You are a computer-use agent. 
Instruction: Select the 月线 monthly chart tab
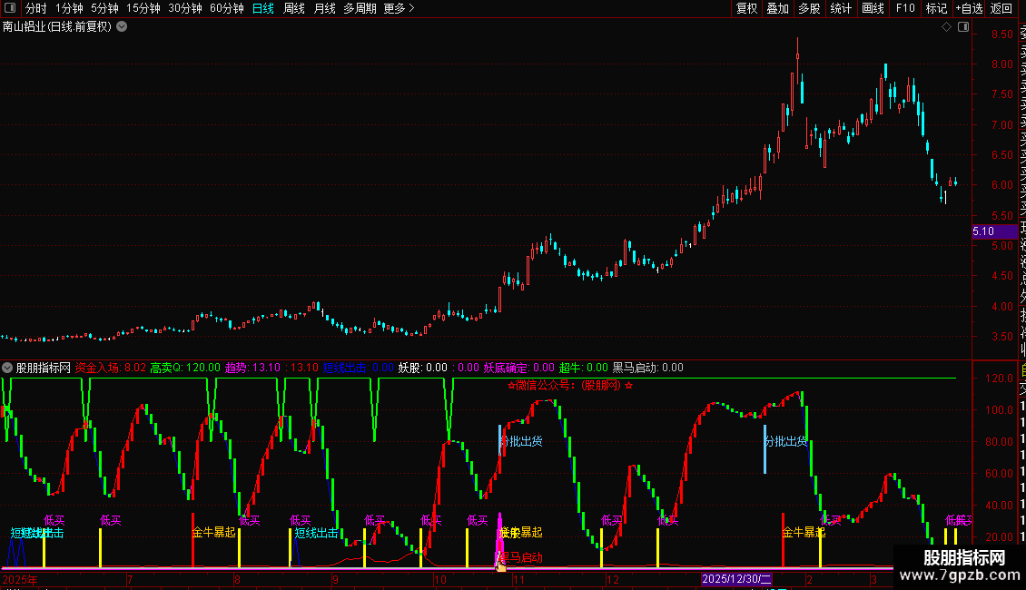pyautogui.click(x=324, y=8)
